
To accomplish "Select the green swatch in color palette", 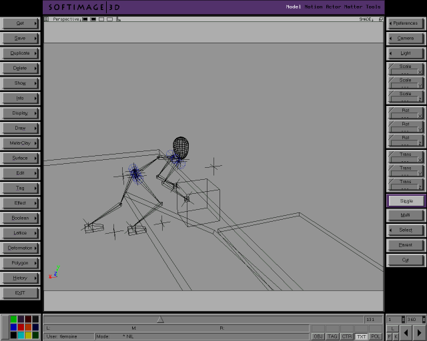I will [x=13, y=320].
